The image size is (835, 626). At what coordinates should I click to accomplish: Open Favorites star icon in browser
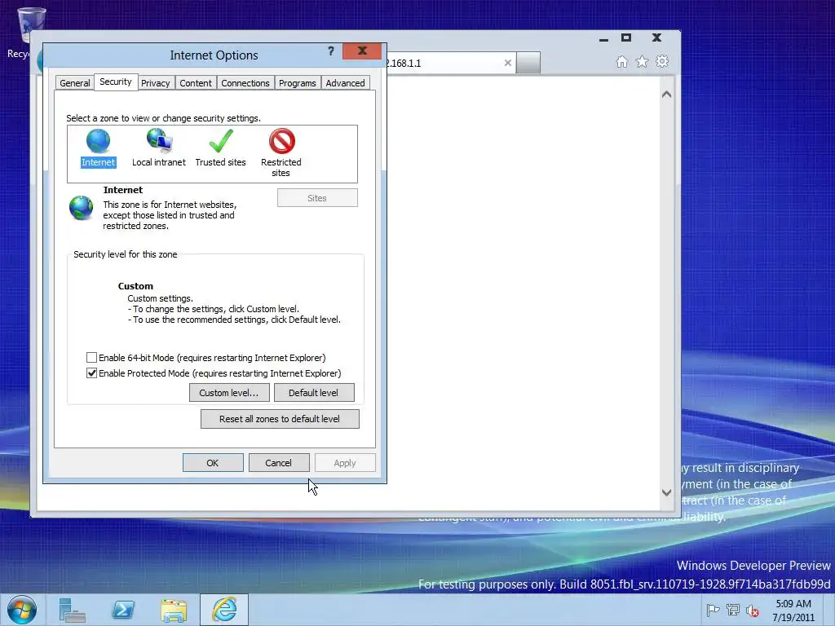coord(643,62)
